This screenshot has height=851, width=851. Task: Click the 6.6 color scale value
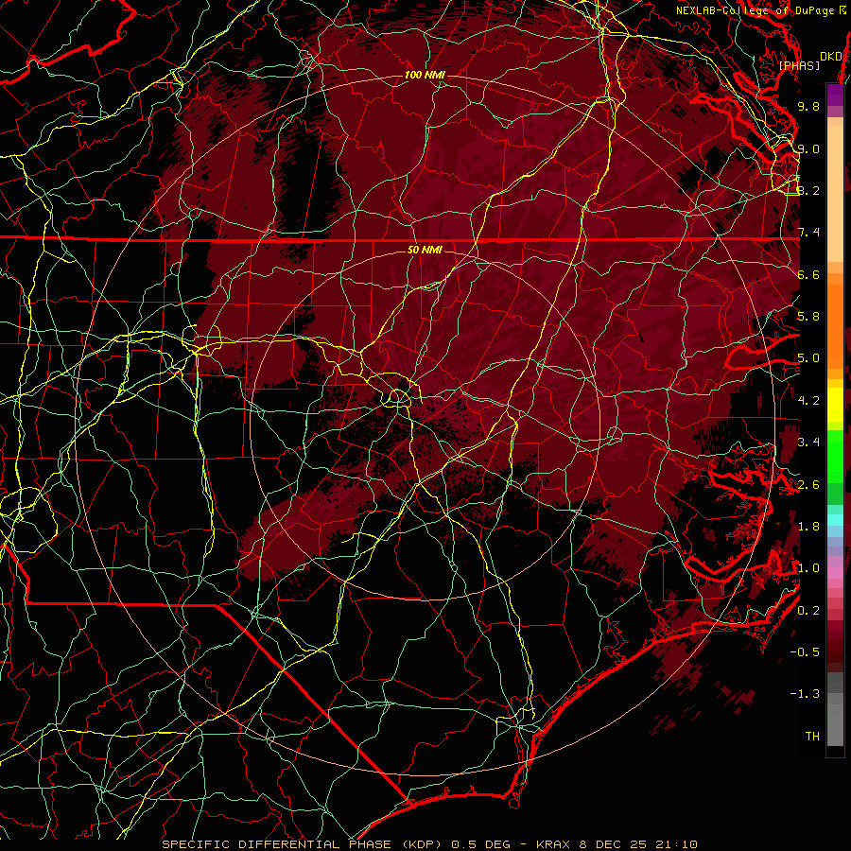(808, 274)
